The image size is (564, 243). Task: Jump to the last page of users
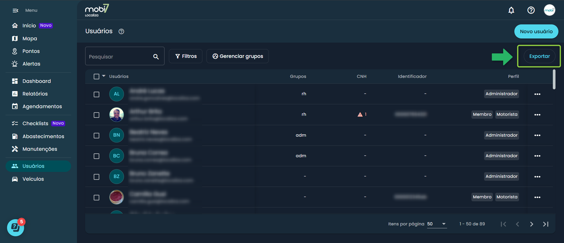pos(545,224)
